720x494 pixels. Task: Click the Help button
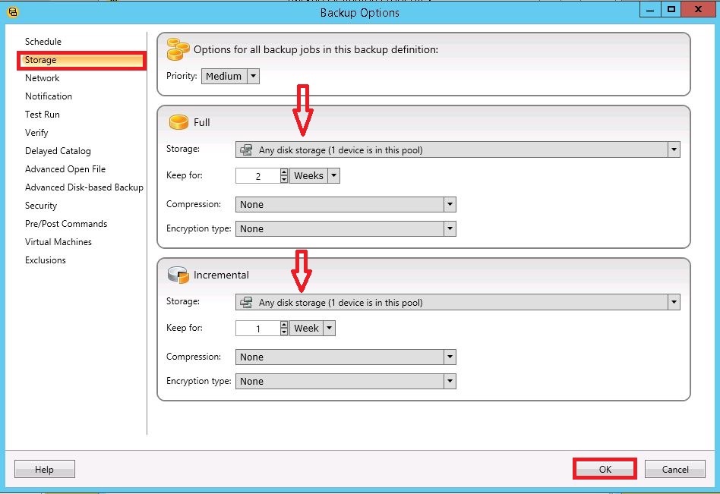(x=45, y=469)
